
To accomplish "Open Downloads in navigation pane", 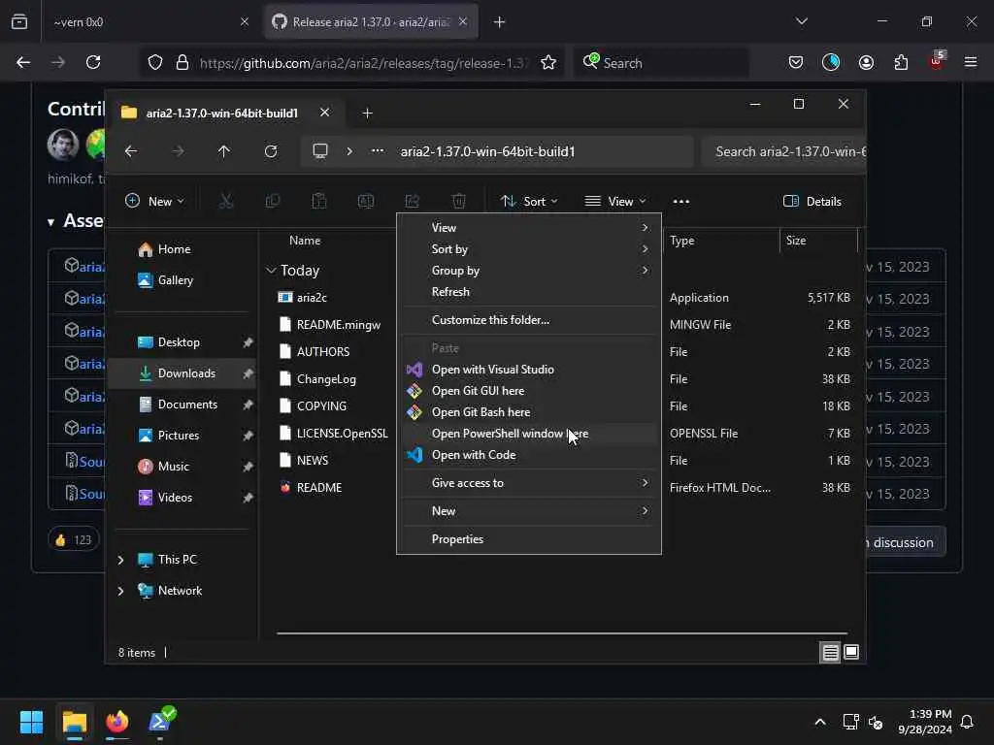I will coord(183,373).
